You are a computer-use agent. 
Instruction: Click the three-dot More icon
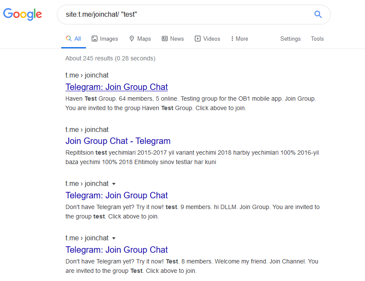232,39
